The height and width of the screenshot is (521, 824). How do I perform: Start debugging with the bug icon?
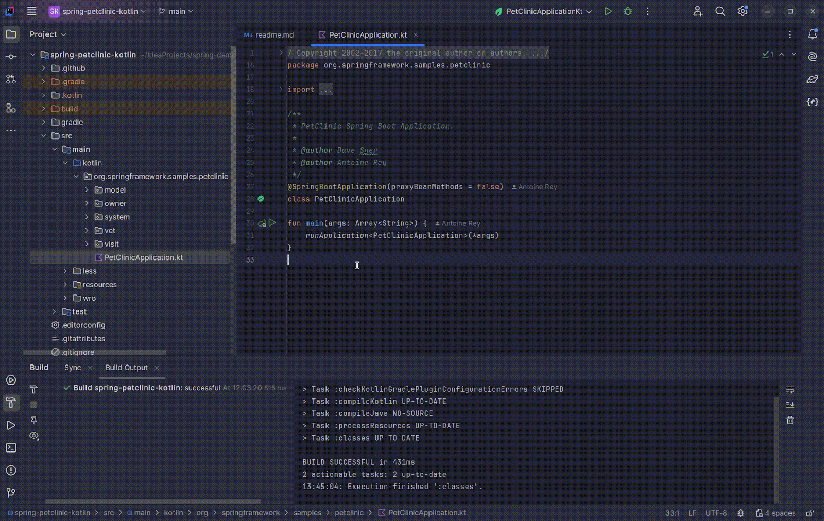[628, 11]
